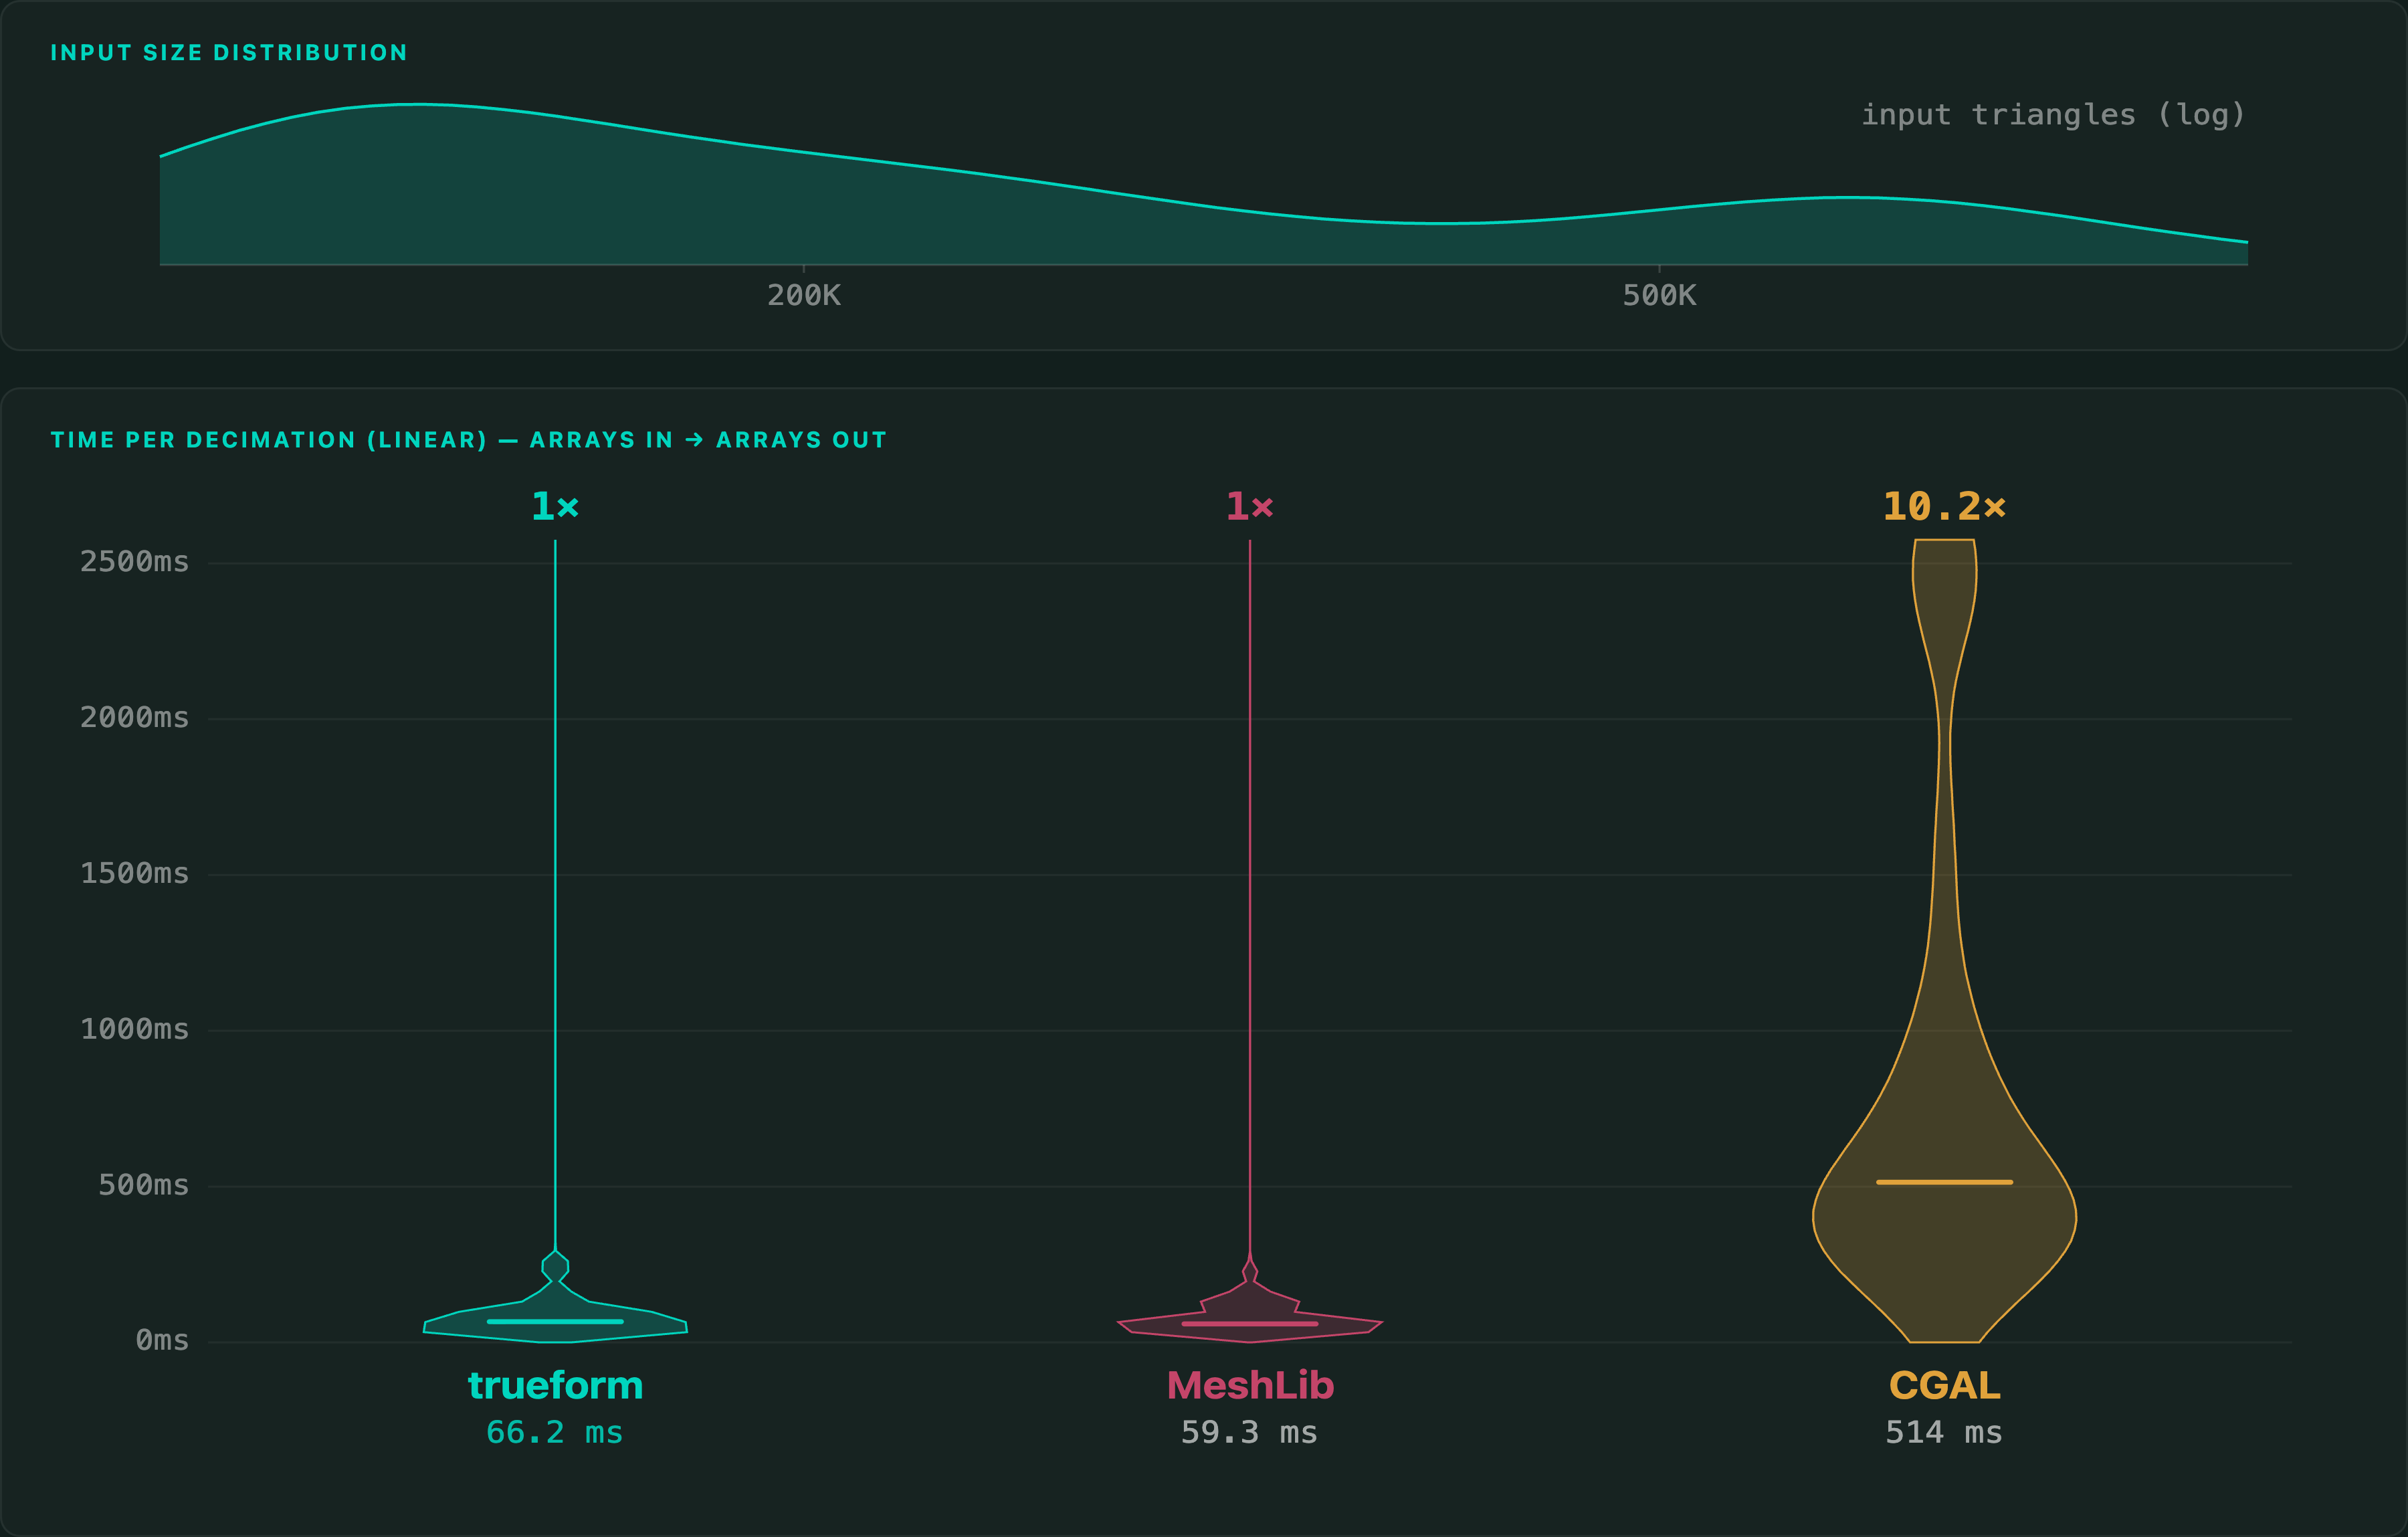
Task: Click the orange CGAL median line
Action: pyautogui.click(x=1944, y=1182)
